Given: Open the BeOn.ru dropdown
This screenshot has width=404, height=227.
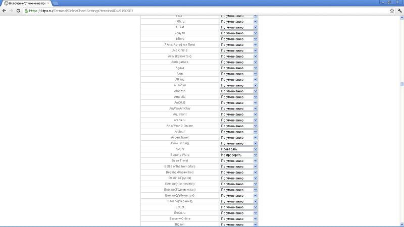Looking at the screenshot, I should (238, 213).
